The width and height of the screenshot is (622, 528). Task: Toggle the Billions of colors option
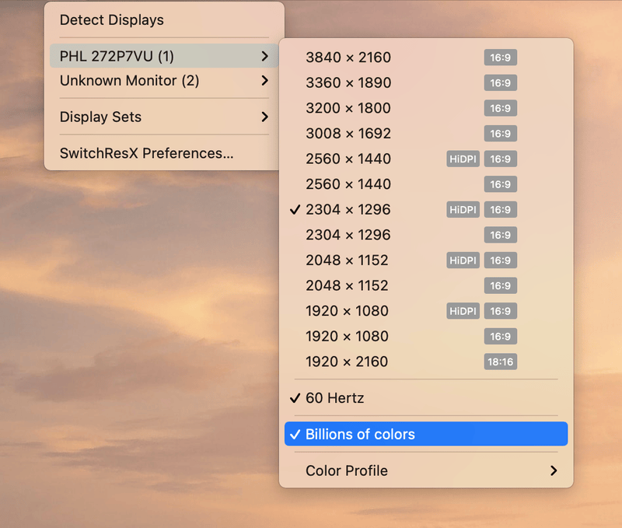point(360,435)
